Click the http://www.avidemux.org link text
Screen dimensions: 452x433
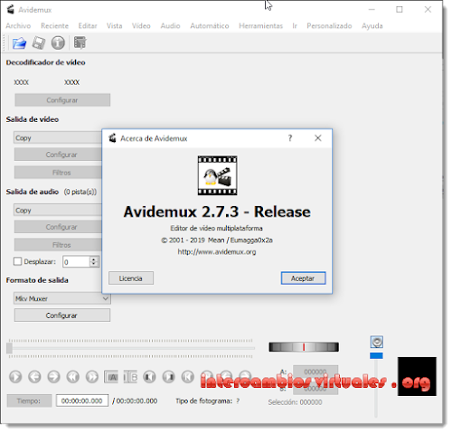point(217,252)
